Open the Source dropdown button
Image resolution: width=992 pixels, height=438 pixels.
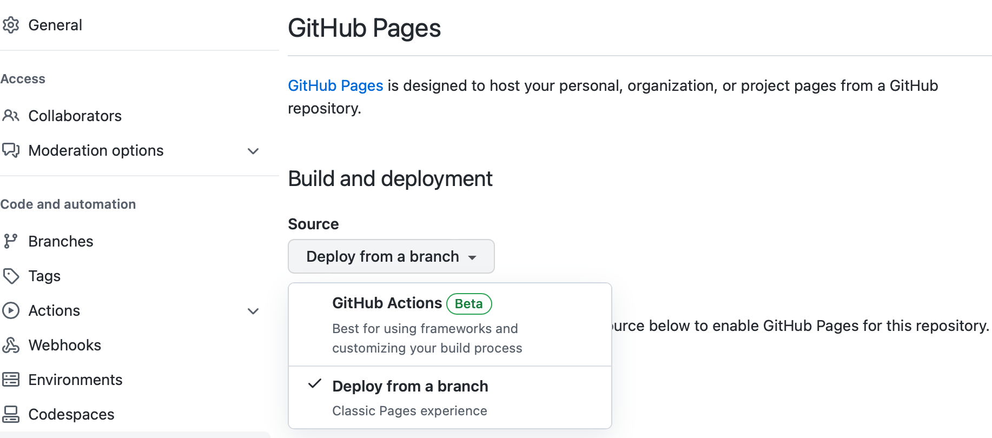click(x=391, y=256)
